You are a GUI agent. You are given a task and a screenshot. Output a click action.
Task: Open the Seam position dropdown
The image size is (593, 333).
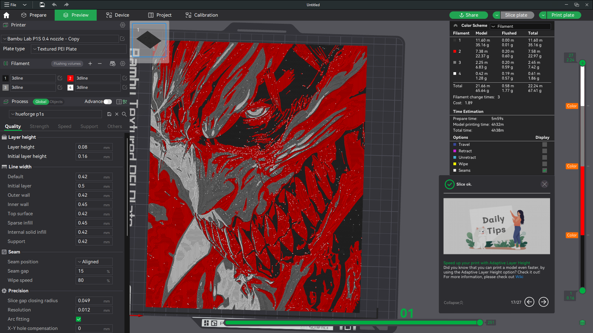click(94, 262)
